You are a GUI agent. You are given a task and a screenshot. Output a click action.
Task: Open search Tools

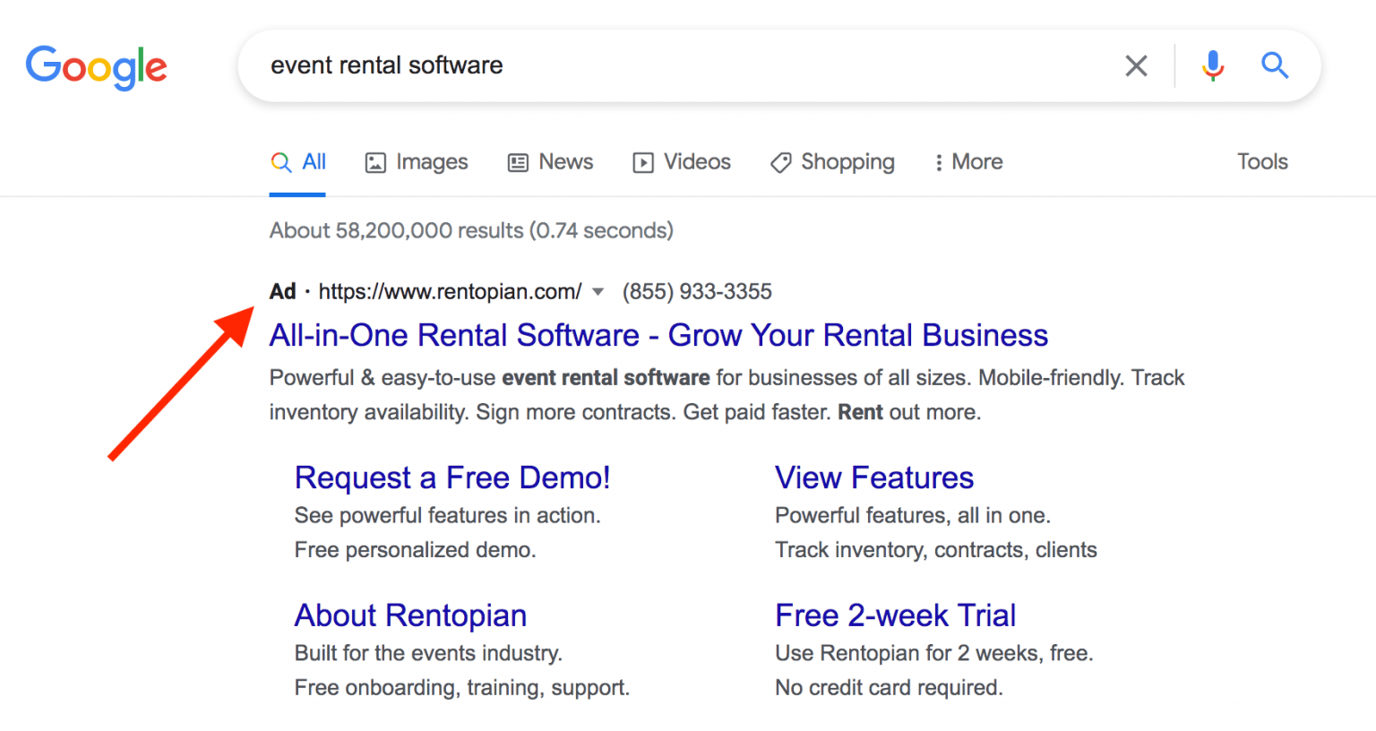click(1262, 162)
